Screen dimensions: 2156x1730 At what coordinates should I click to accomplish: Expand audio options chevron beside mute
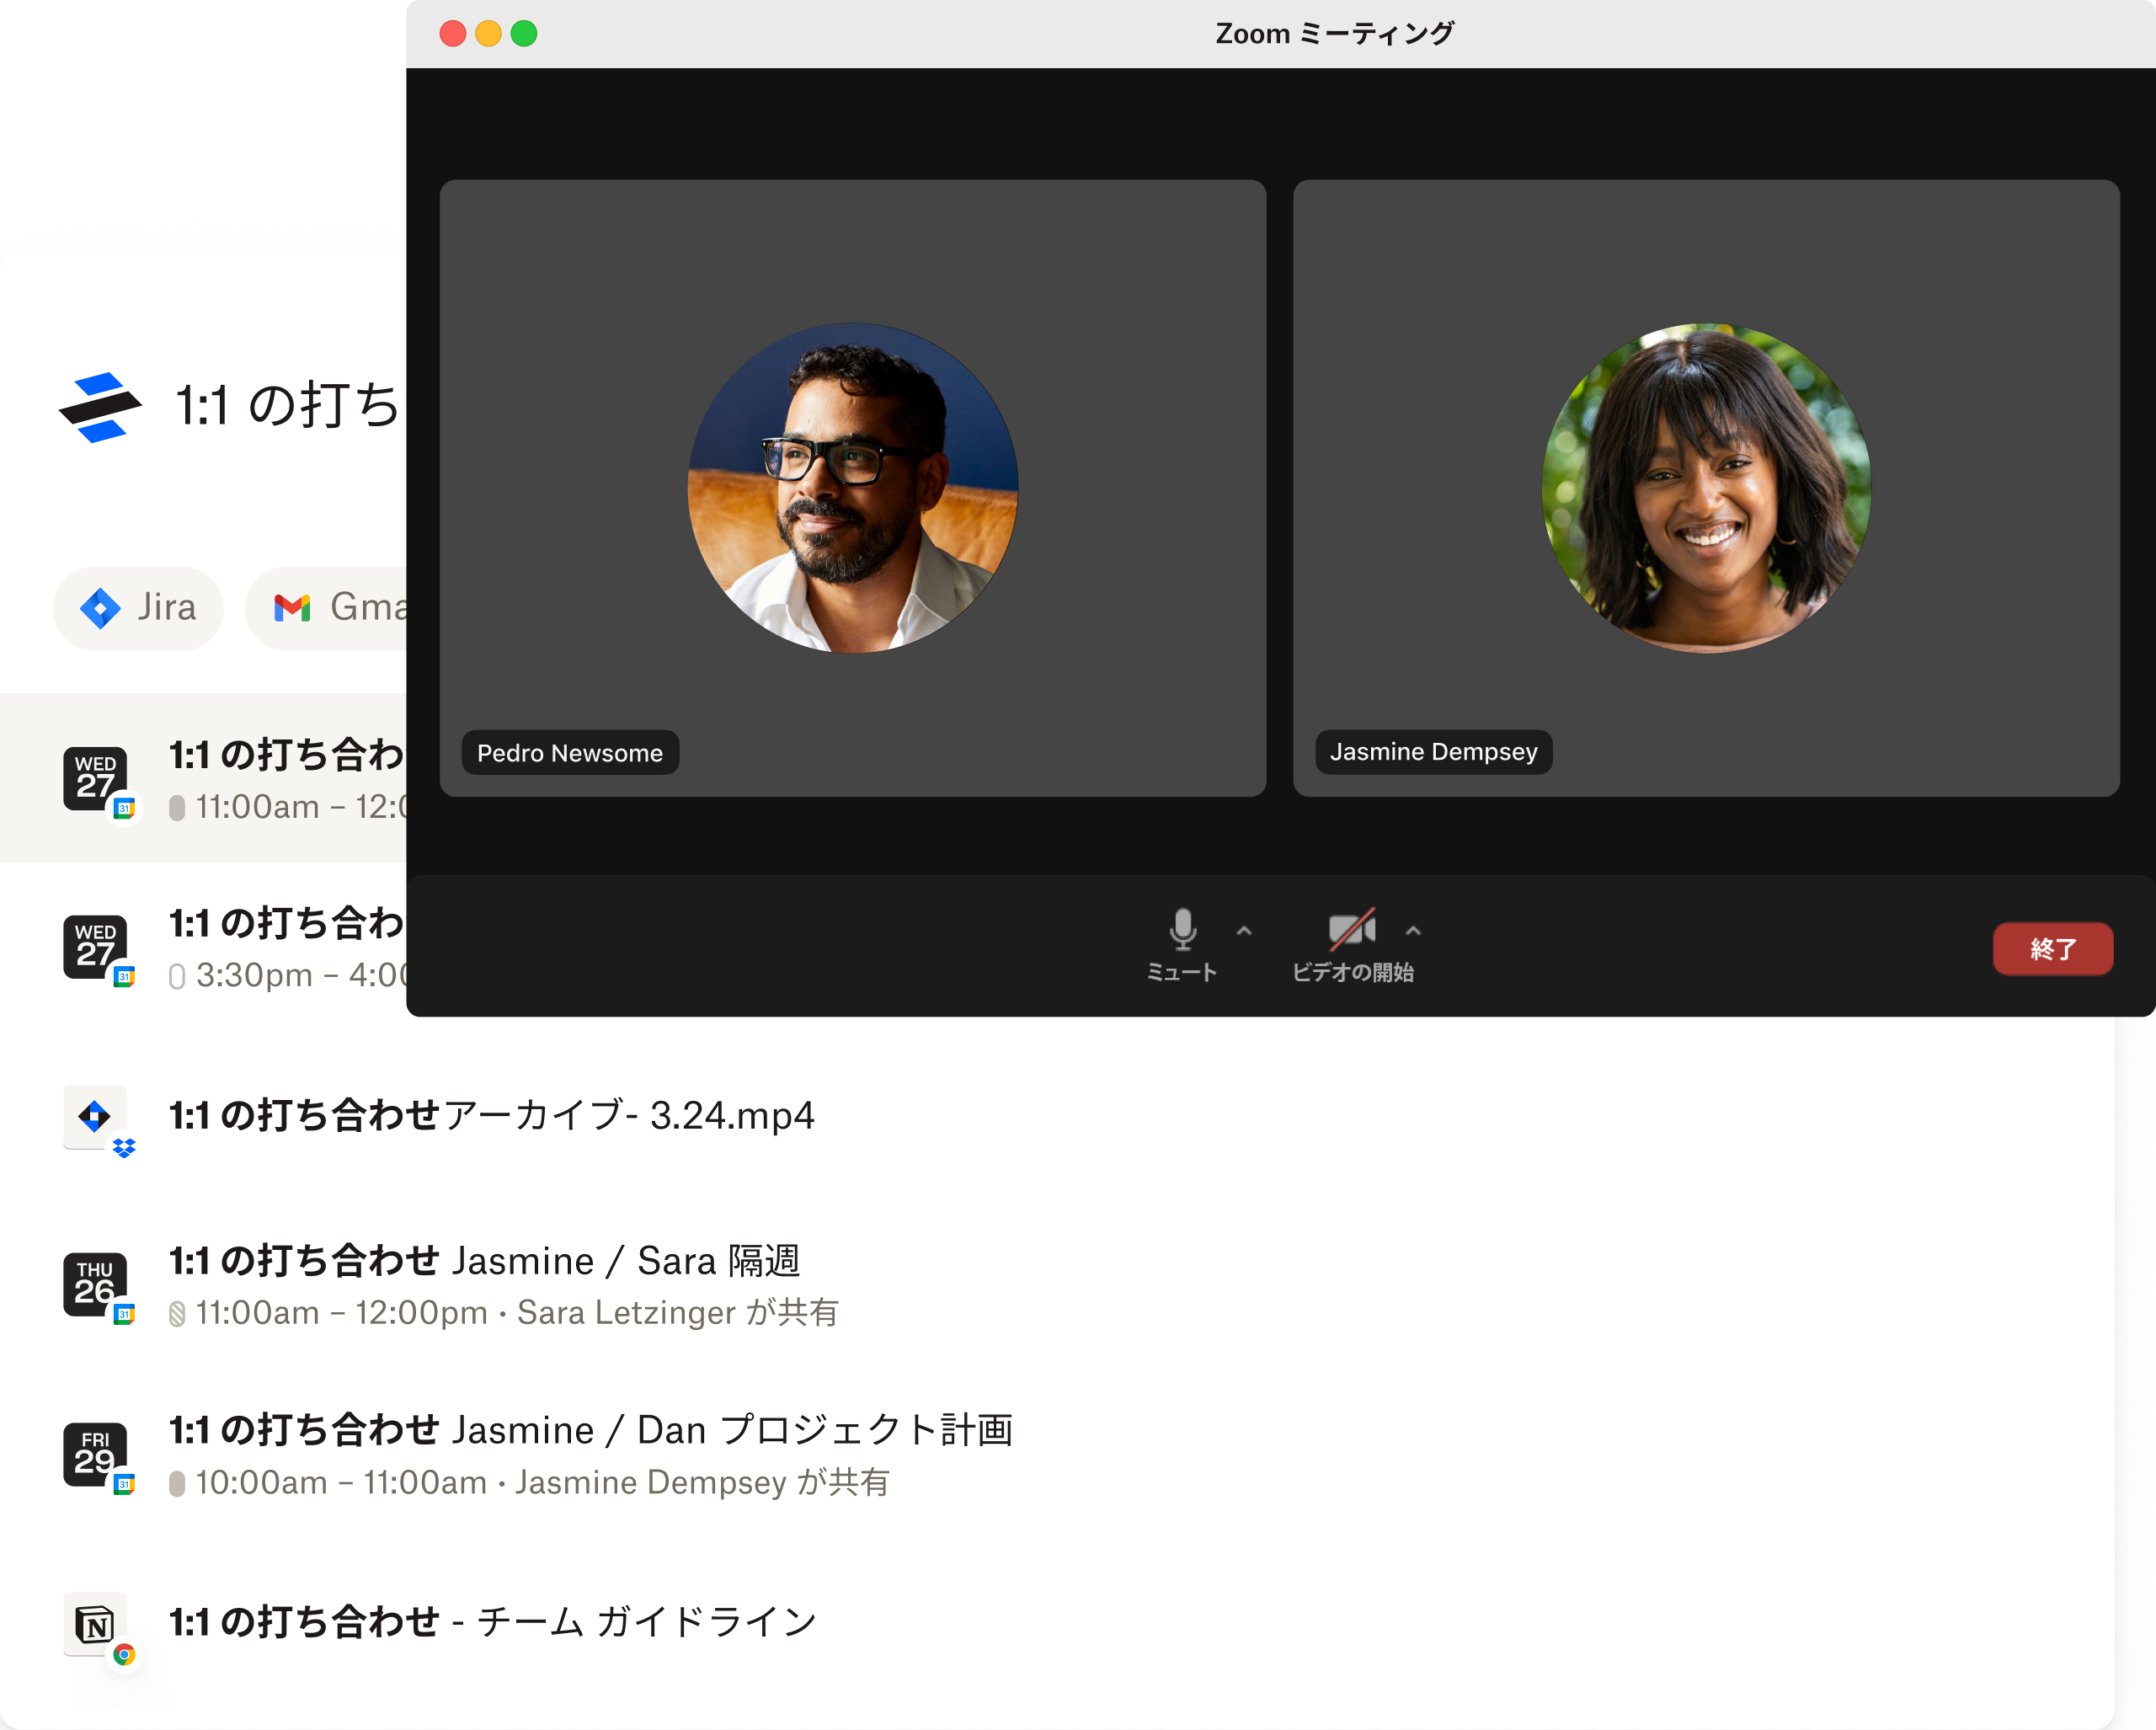pos(1244,930)
